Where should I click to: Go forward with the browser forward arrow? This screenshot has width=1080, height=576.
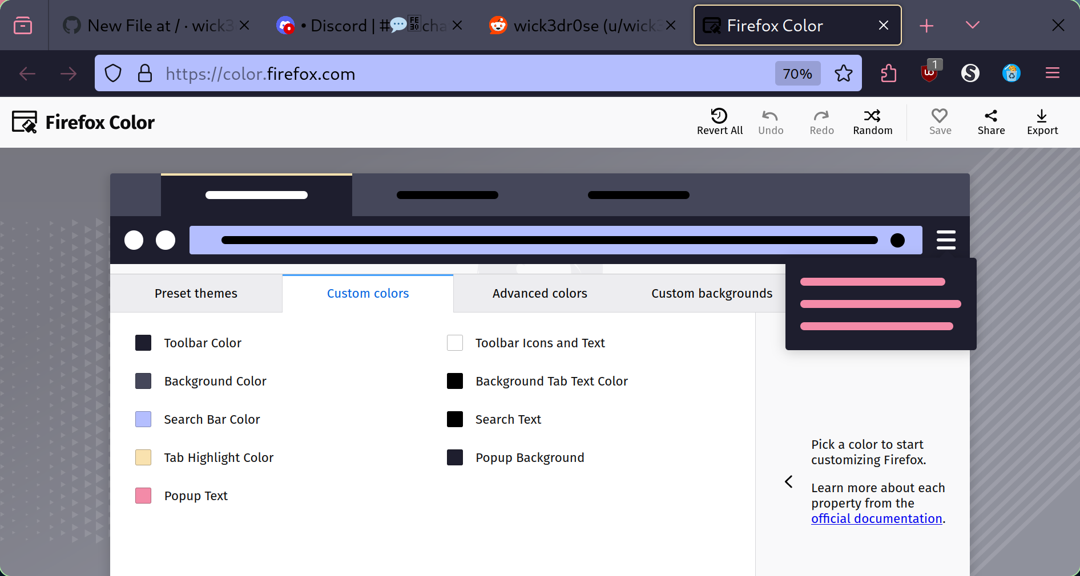(x=68, y=74)
